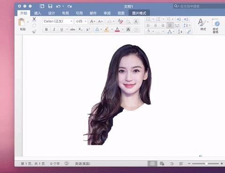225x173 pixels.
Task: Click the Paste (粘贴) clipboard icon
Action: pos(22,23)
